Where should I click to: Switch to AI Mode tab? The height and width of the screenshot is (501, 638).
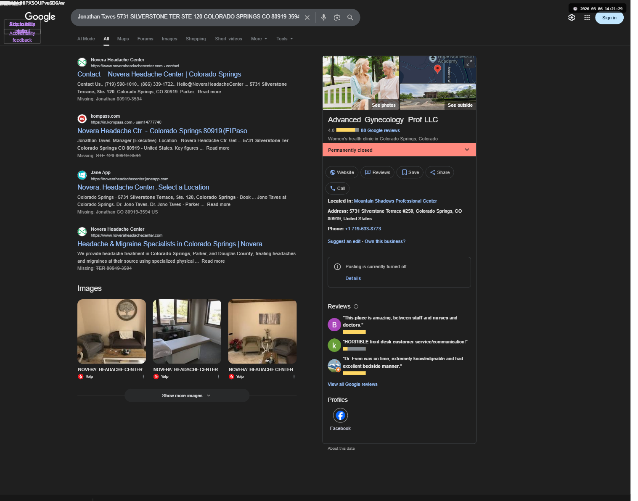pyautogui.click(x=86, y=39)
